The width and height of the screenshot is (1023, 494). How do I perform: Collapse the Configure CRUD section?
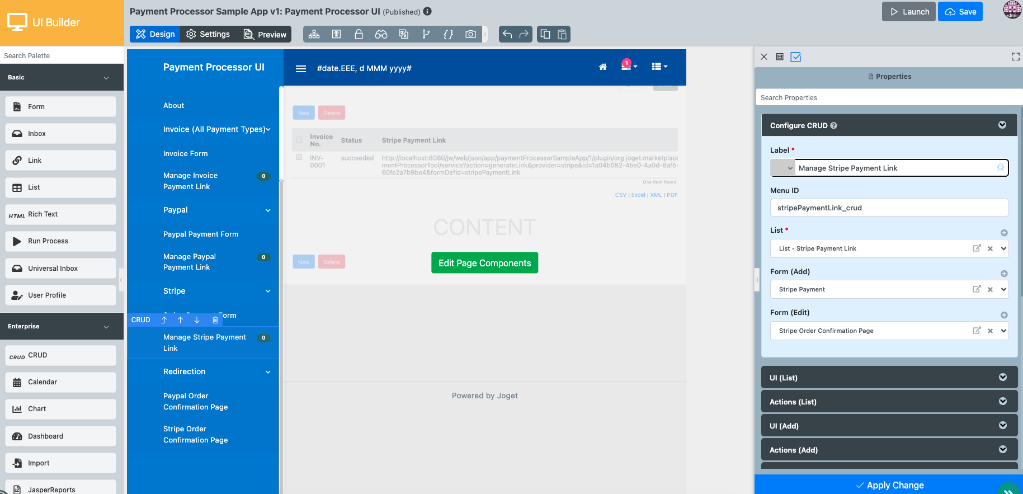click(x=1002, y=125)
